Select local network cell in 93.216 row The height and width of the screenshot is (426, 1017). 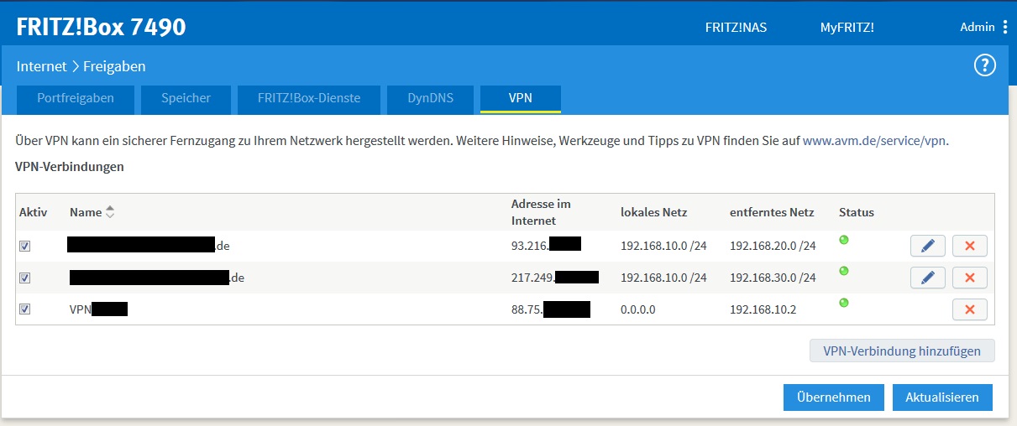click(x=663, y=246)
